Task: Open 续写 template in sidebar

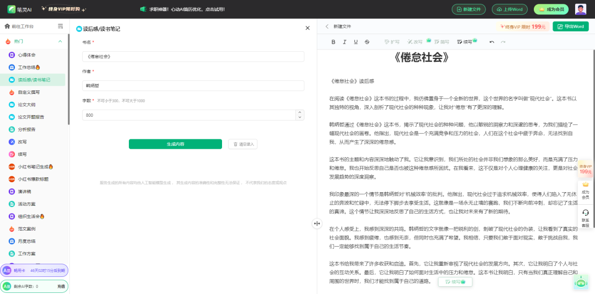Action: [x=33, y=154]
